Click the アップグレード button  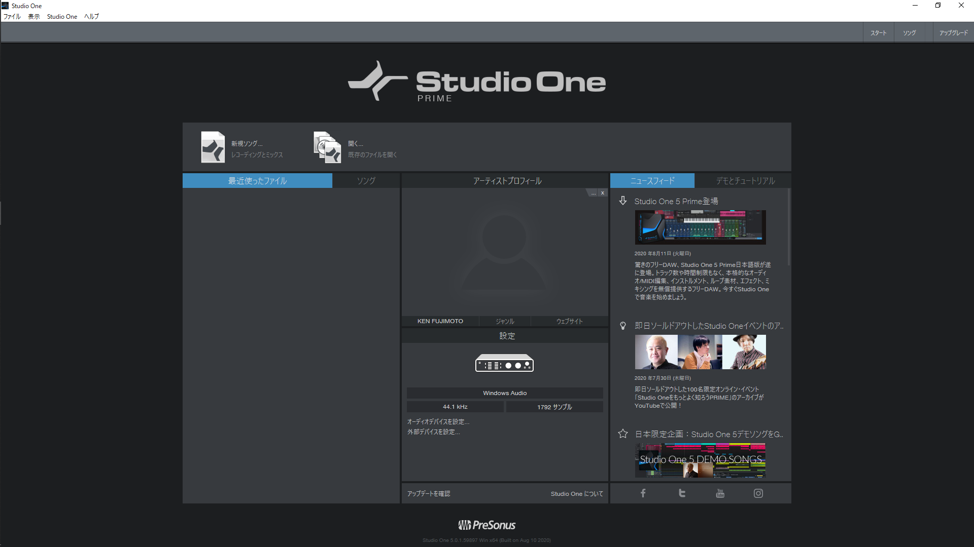pos(953,33)
